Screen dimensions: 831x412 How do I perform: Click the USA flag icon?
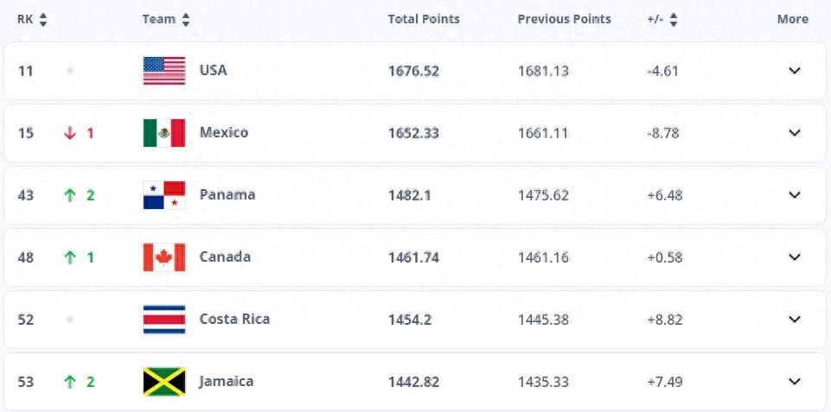click(164, 71)
